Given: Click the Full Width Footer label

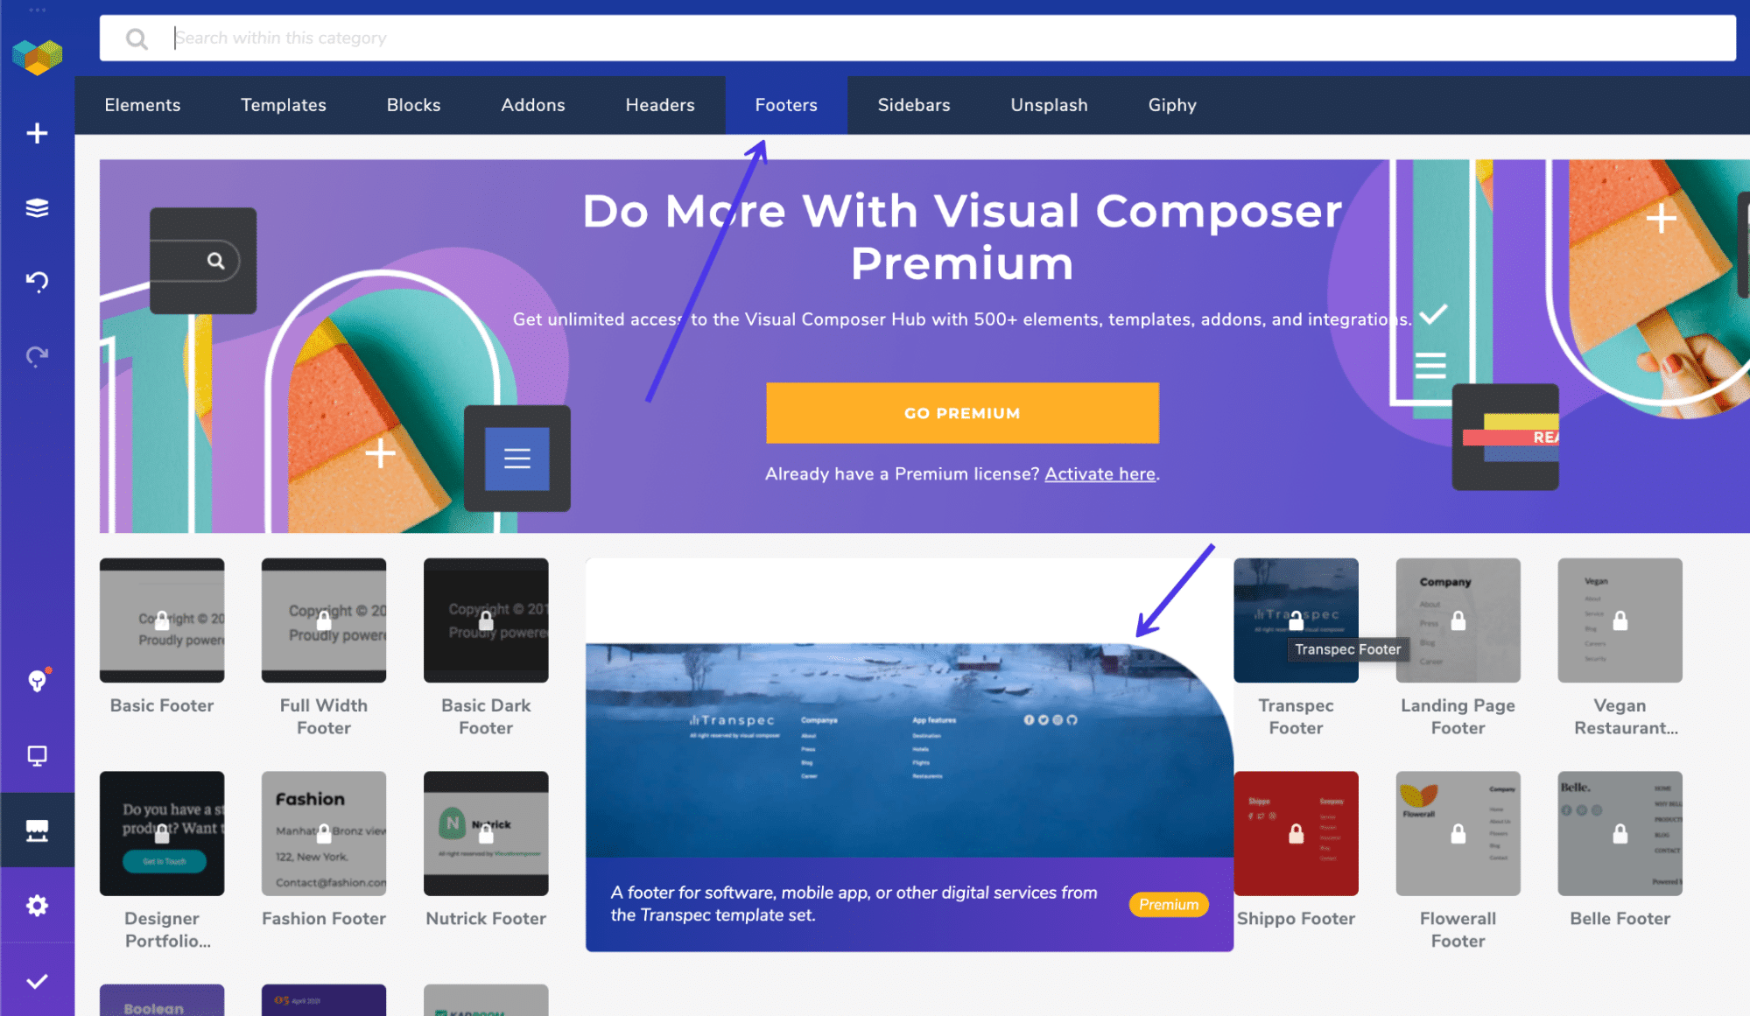Looking at the screenshot, I should point(324,717).
